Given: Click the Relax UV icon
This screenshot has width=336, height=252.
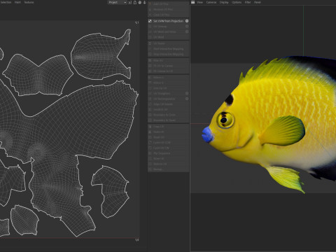Looking at the screenshot, I should coord(150,60).
